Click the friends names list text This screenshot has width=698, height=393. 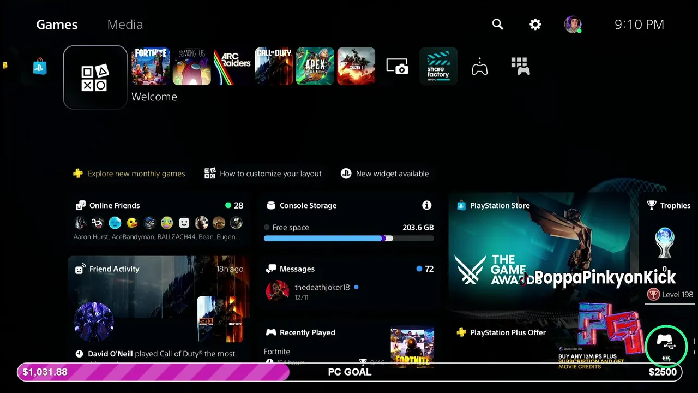coord(157,237)
